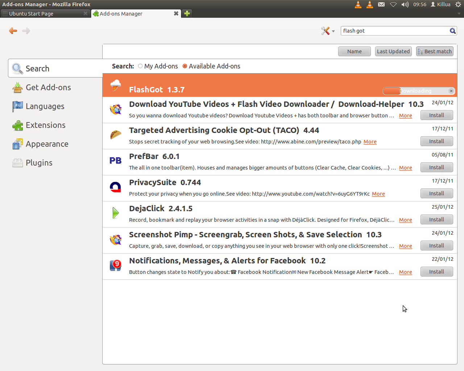Viewport: 464px width, 371px height.
Task: Click the magnifier icon in the add-on search box
Action: (453, 31)
